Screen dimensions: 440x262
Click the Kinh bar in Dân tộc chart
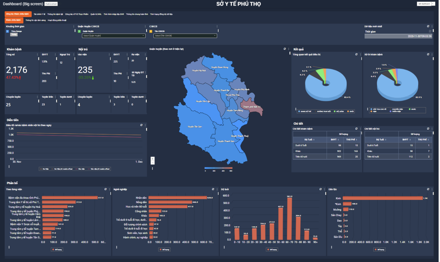[x=383, y=198]
